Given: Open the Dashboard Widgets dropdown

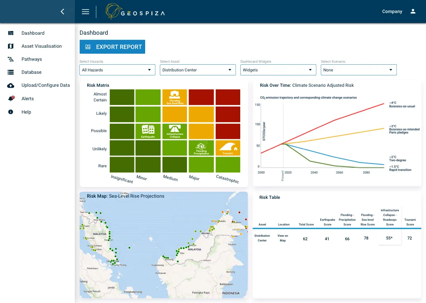Looking at the screenshot, I should pos(278,70).
